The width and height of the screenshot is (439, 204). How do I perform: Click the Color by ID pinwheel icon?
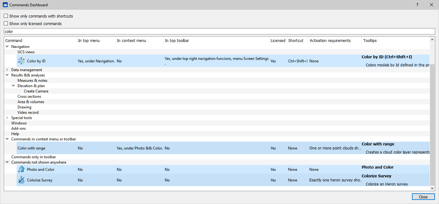(21, 61)
